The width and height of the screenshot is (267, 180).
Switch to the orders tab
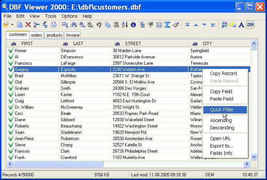pos(37,35)
